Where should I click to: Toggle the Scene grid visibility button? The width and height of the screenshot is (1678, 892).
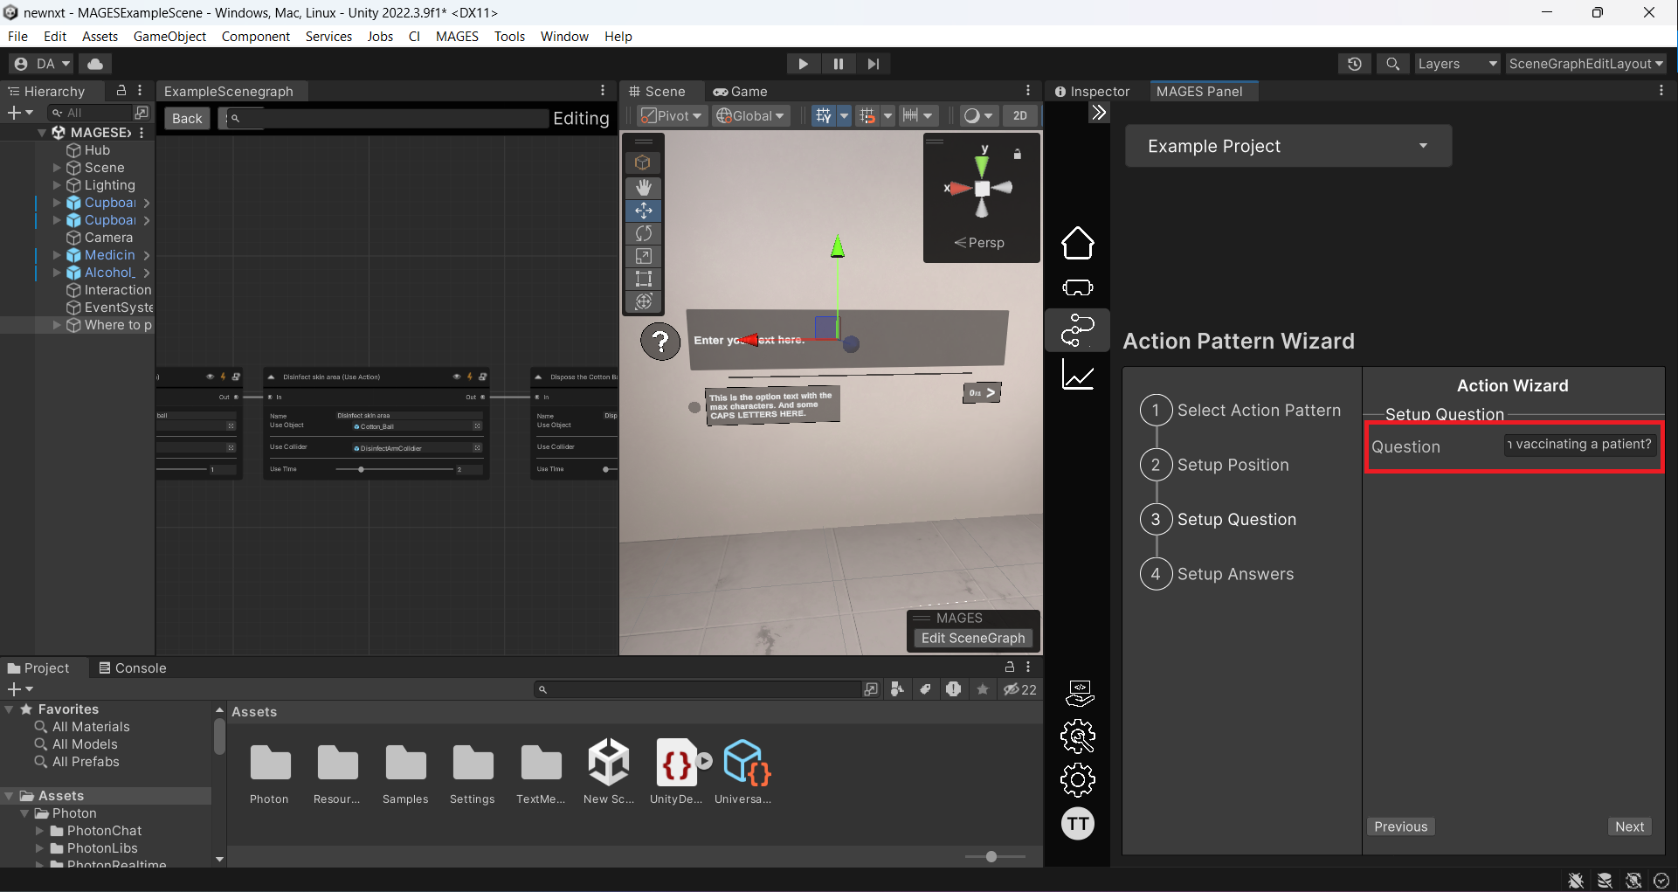tap(823, 115)
